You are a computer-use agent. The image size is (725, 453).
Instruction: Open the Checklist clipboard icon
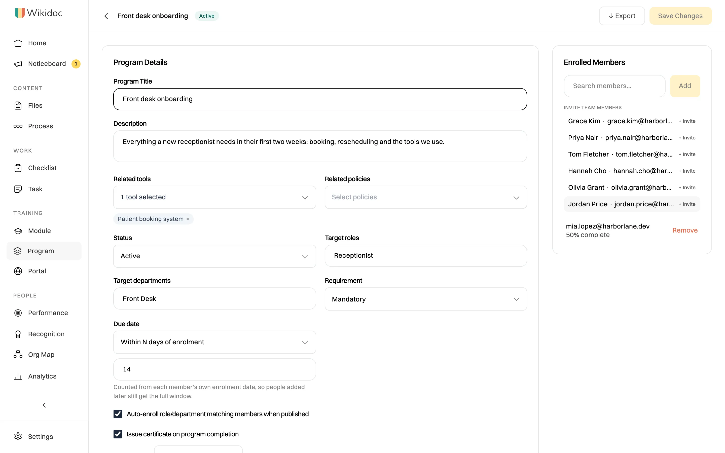point(18,168)
